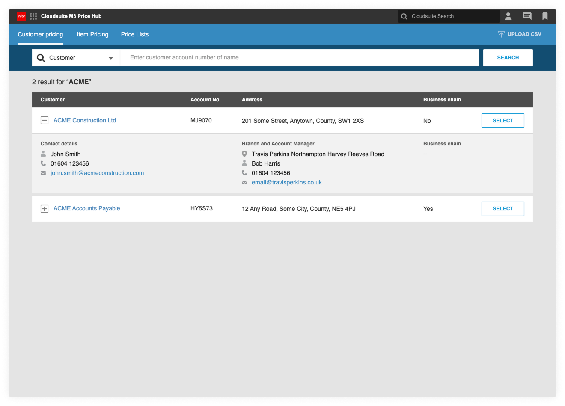Click the phone icon under Contact details
Viewport: 565px width, 406px height.
pos(43,163)
